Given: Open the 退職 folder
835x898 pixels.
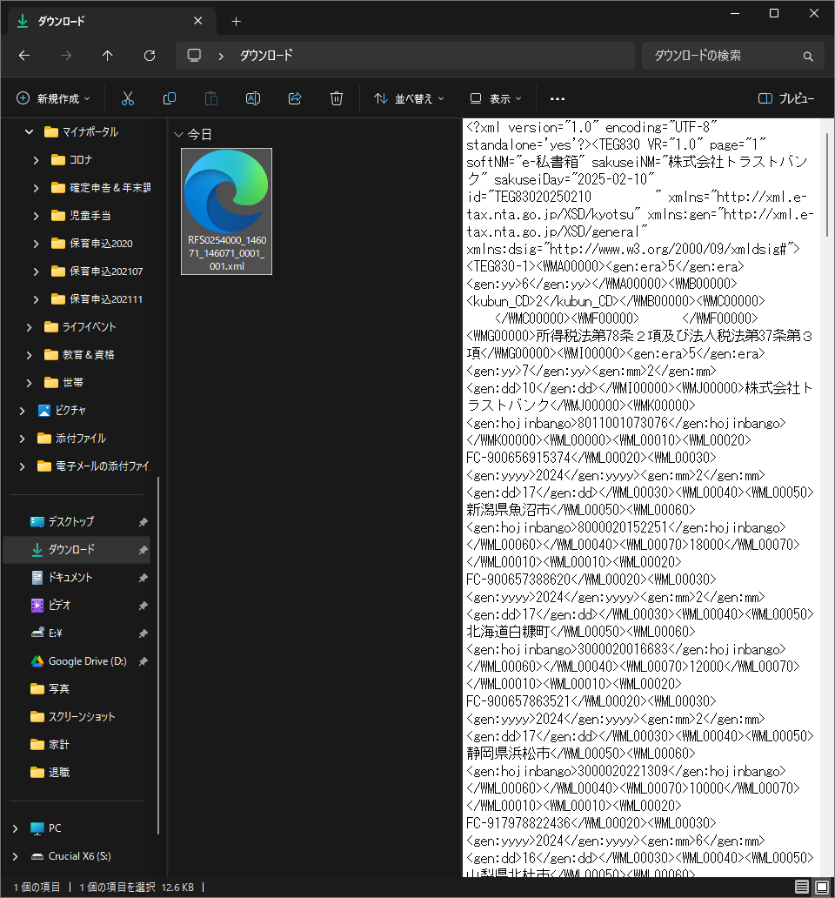Looking at the screenshot, I should 58,773.
